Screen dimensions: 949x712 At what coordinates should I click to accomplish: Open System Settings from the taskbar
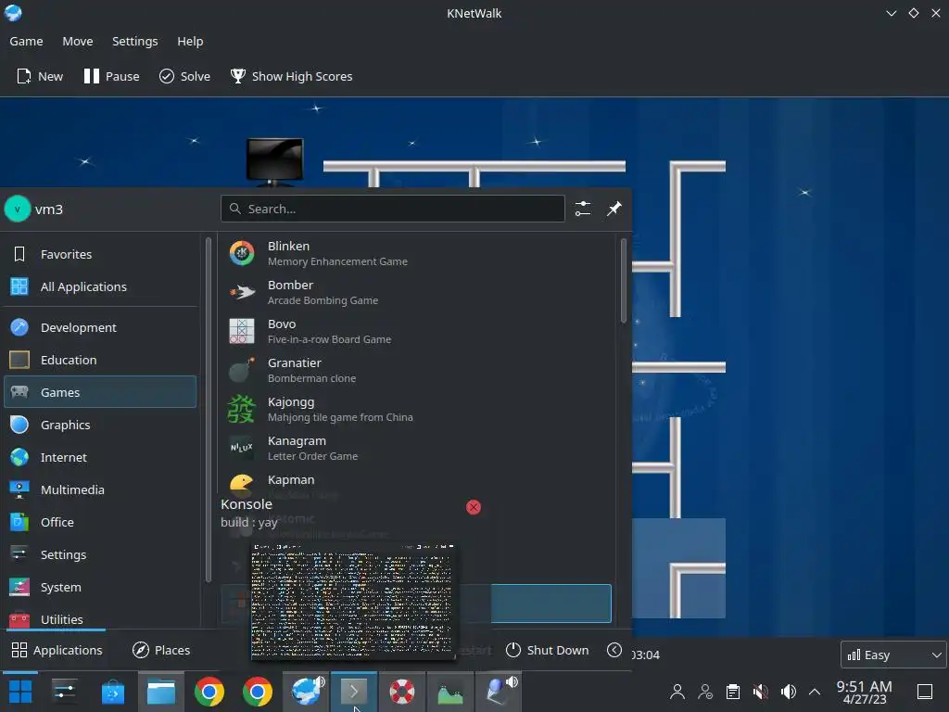click(64, 692)
